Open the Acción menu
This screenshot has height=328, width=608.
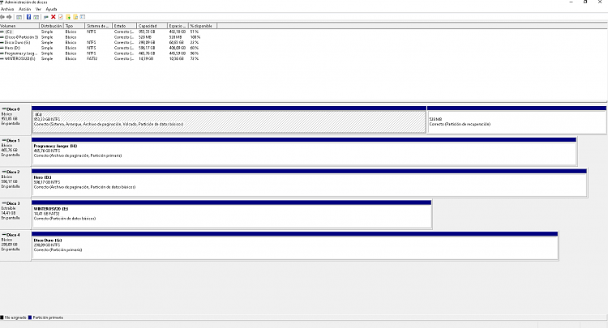point(25,9)
